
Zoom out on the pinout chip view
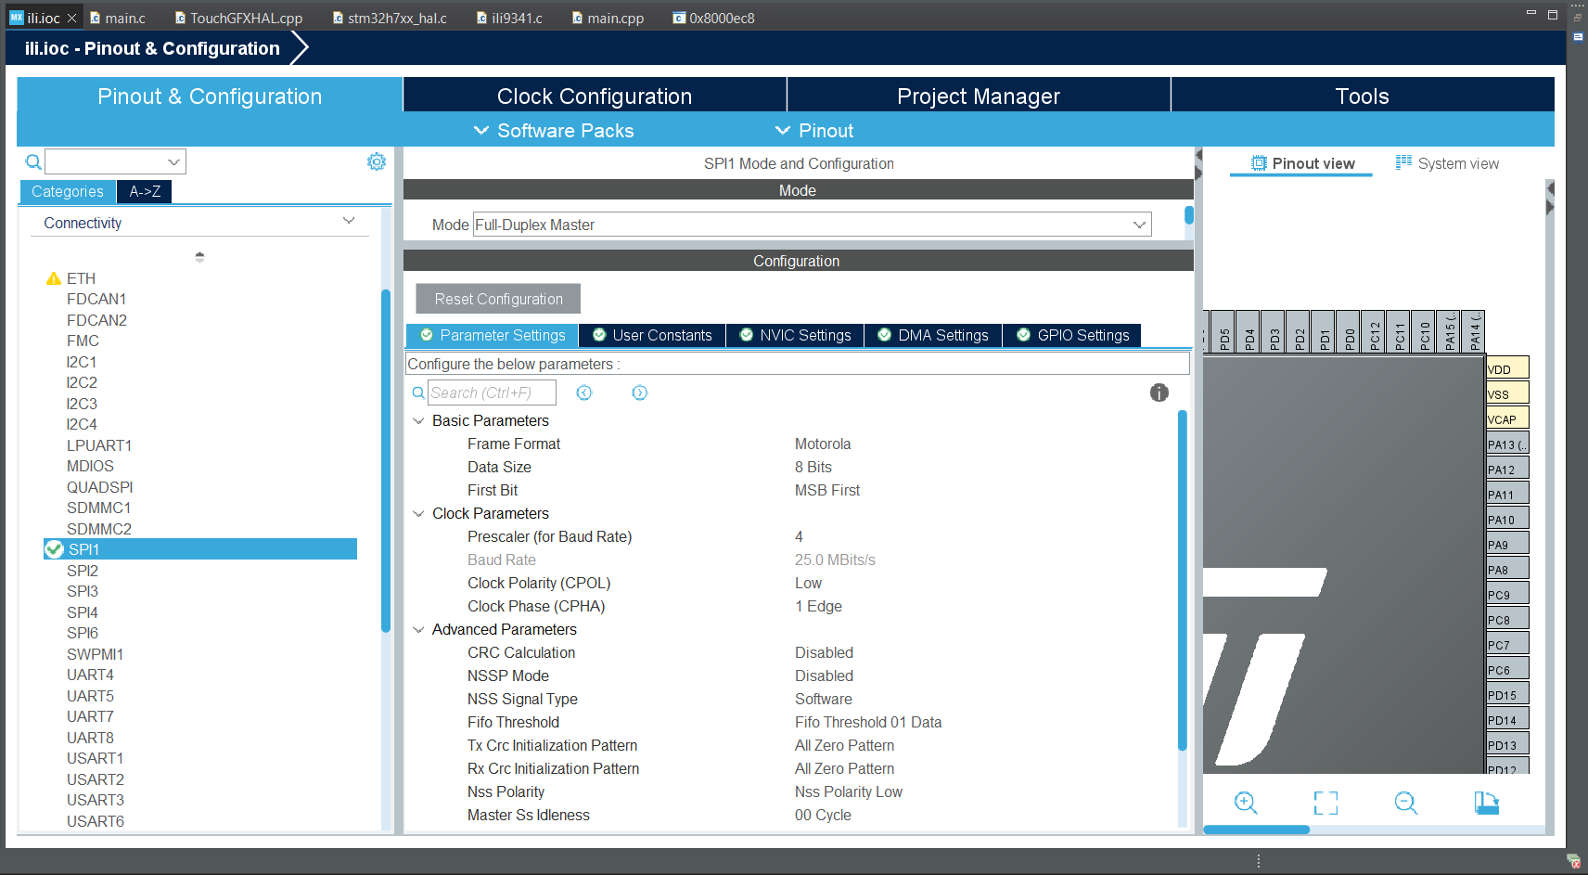(1405, 803)
